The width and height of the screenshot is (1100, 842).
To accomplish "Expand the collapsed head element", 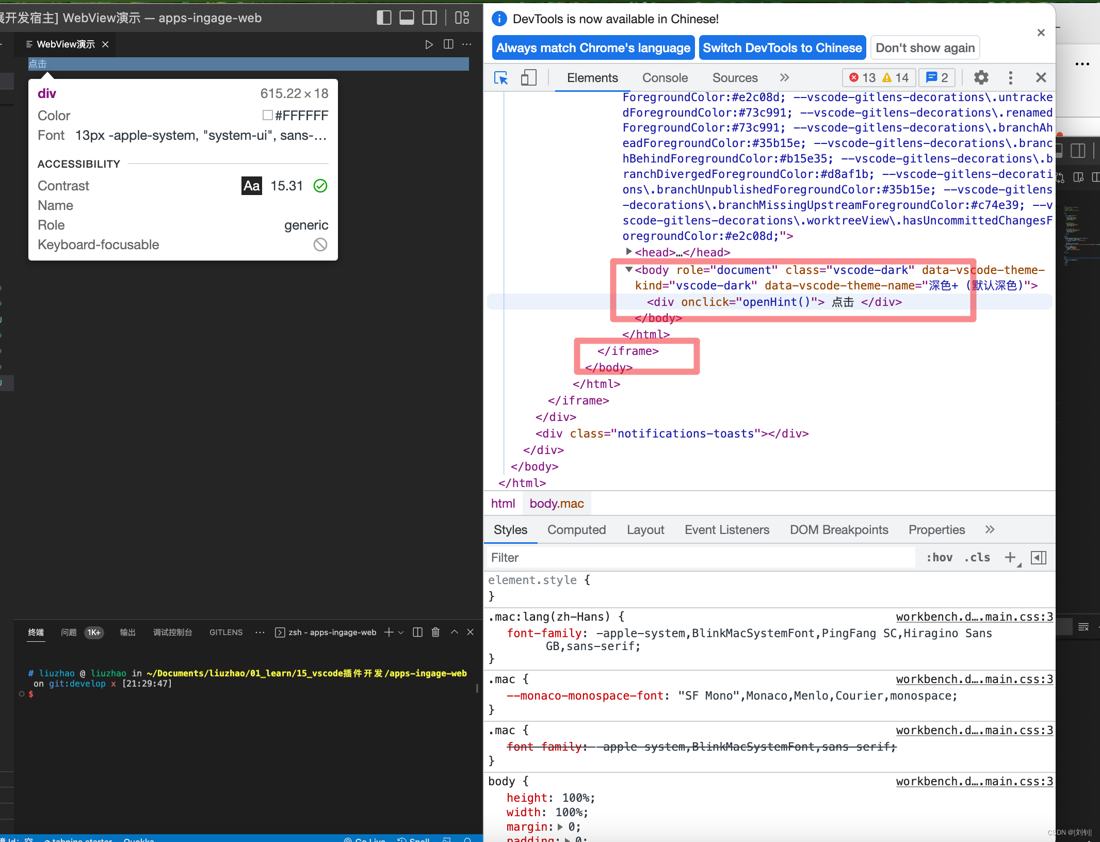I will coord(628,252).
